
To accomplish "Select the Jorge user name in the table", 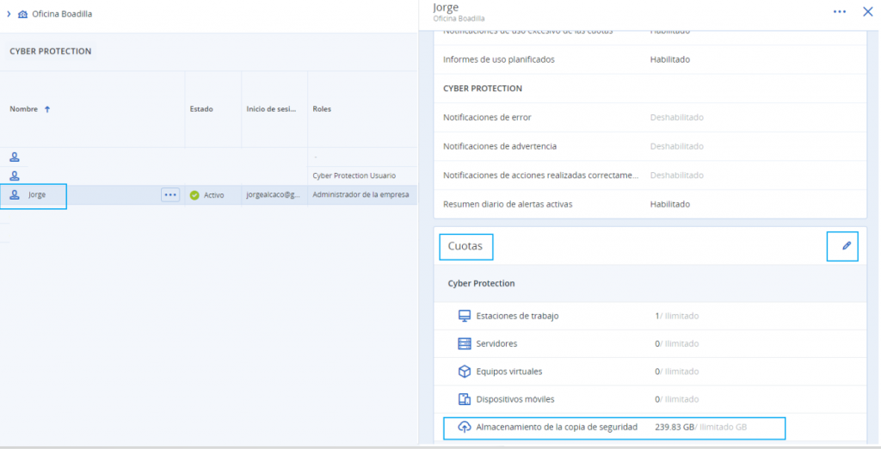I will (x=37, y=195).
